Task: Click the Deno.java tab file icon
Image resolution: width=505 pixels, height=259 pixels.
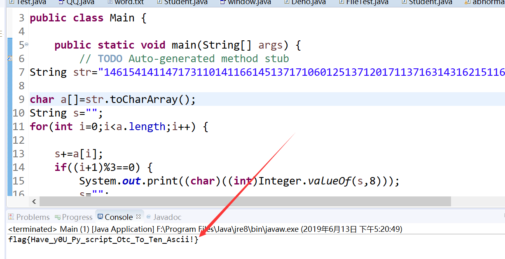Action: (x=286, y=2)
